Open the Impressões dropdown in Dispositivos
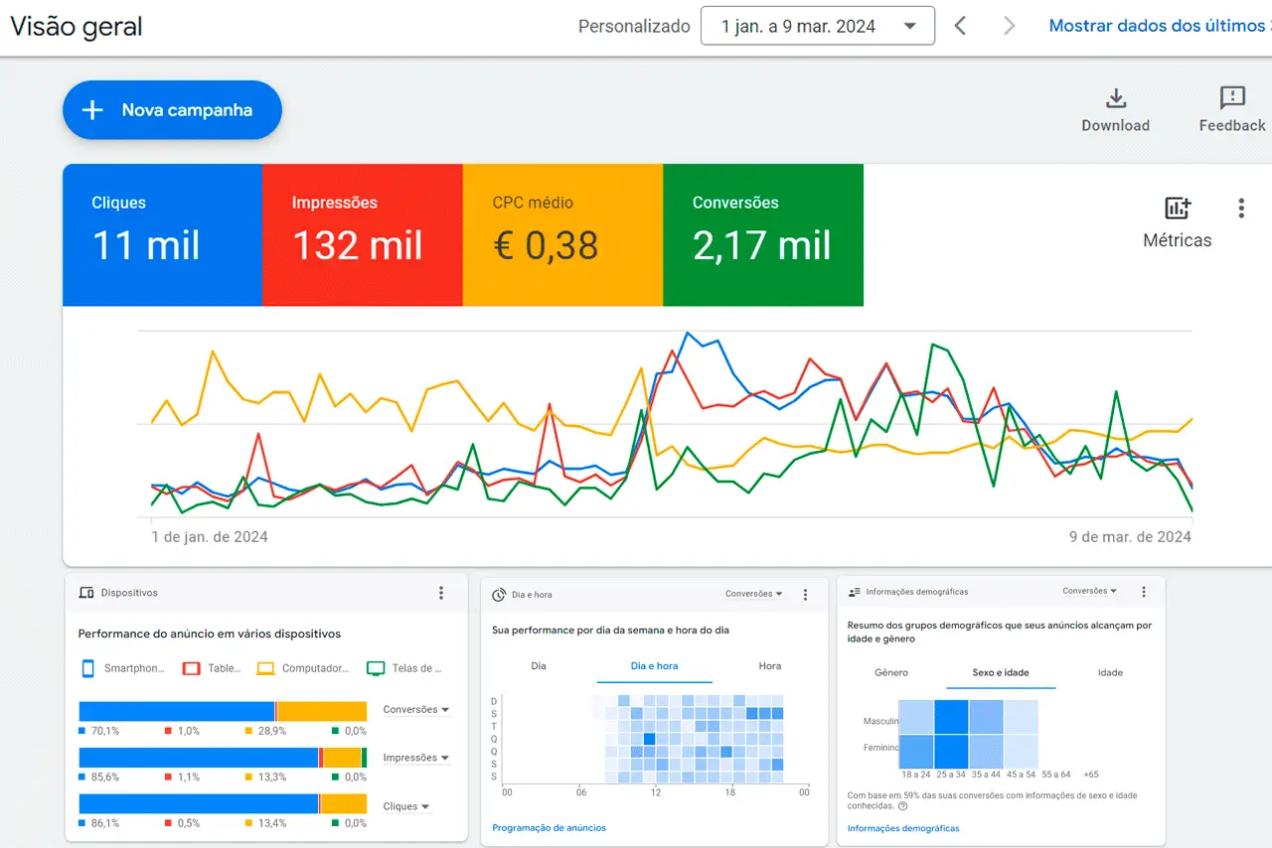Viewport: 1272px width, 848px height. tap(416, 758)
